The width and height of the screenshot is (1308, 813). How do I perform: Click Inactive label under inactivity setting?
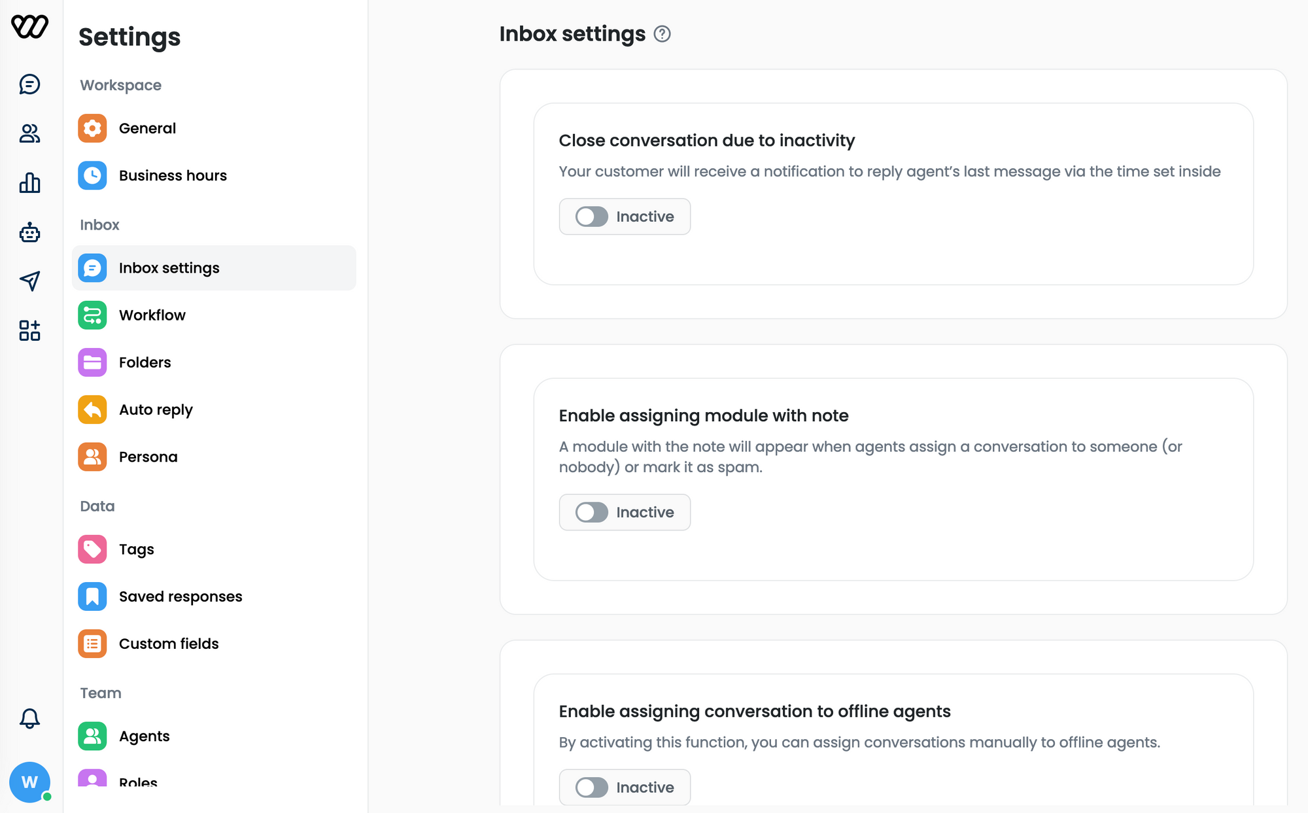pos(645,216)
